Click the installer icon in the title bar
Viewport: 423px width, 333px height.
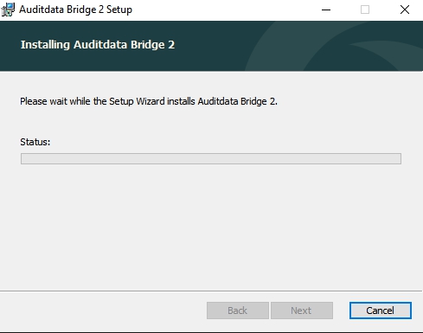(x=8, y=10)
